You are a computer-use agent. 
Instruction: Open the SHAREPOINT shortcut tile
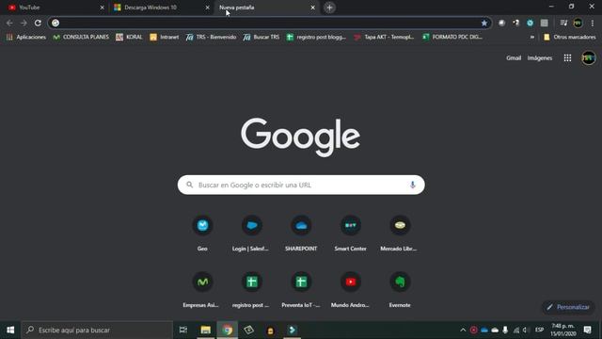(301, 233)
